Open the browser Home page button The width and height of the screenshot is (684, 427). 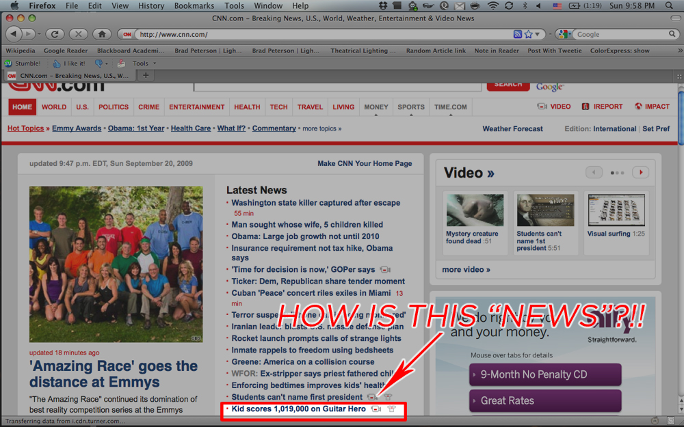102,34
